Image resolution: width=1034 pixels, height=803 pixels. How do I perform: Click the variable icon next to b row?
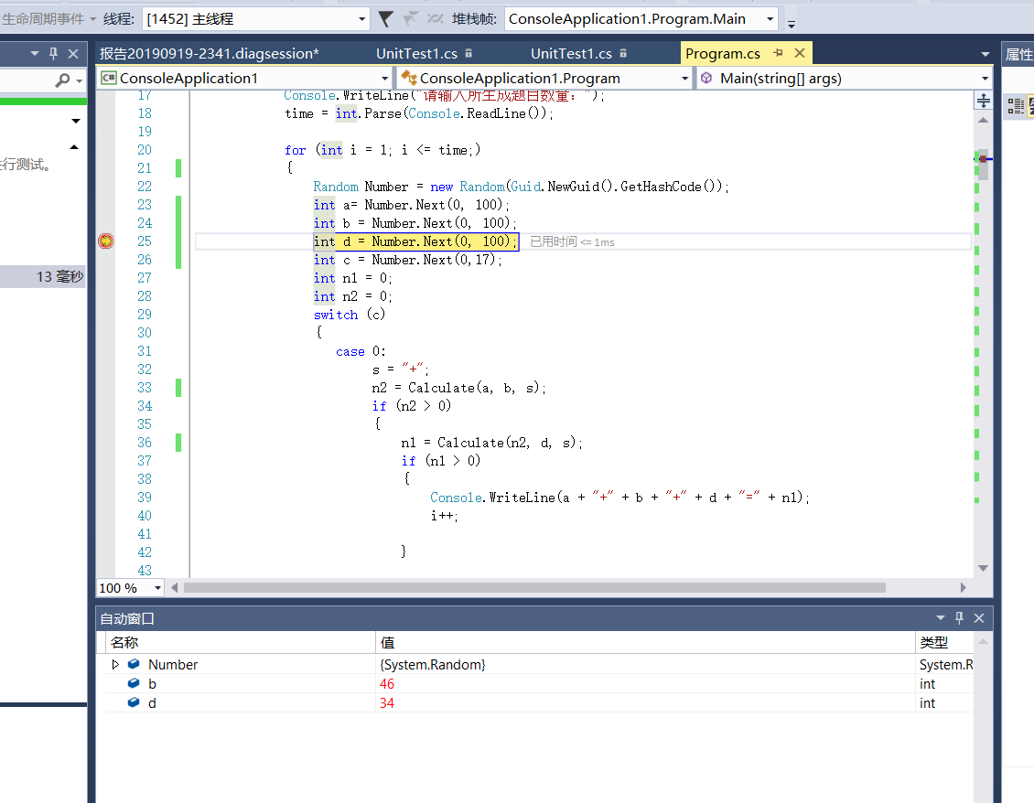(x=134, y=684)
